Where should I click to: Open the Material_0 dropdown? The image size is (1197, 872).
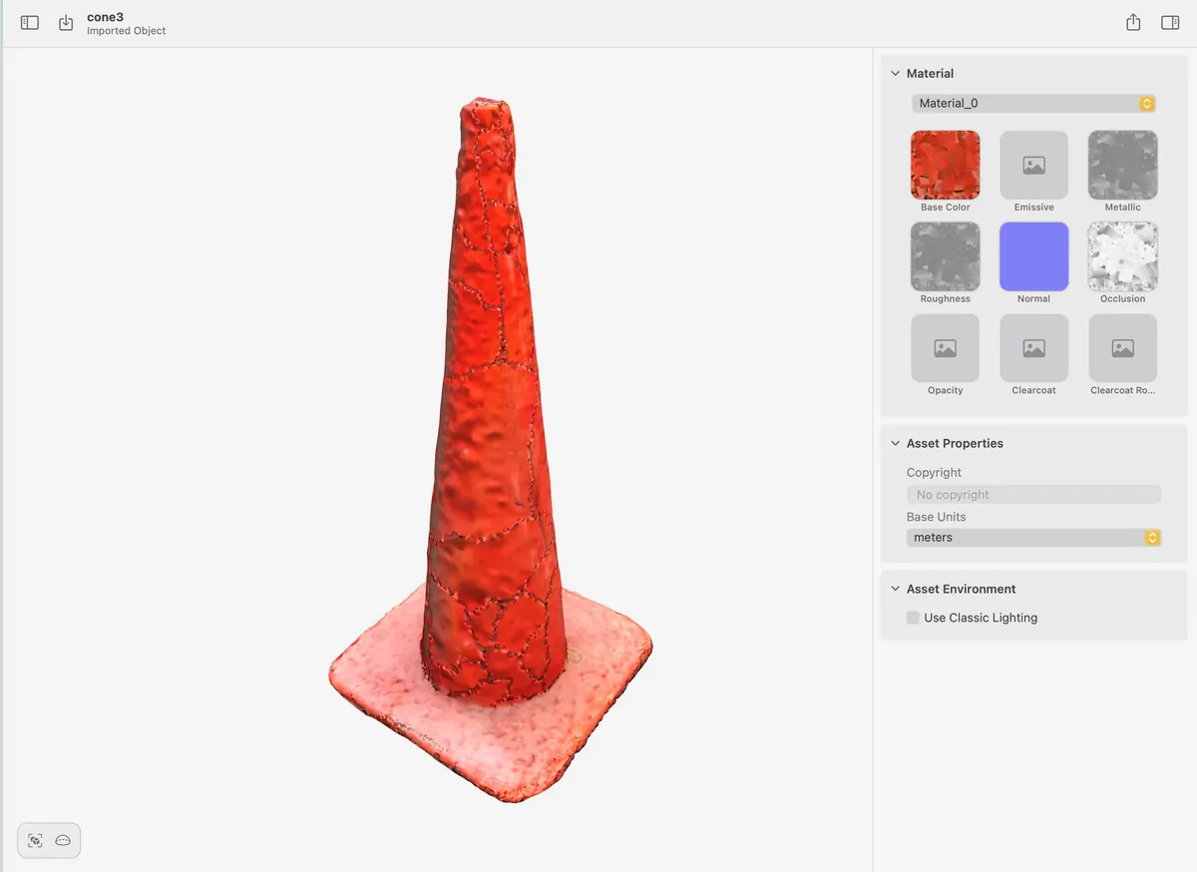point(1033,104)
